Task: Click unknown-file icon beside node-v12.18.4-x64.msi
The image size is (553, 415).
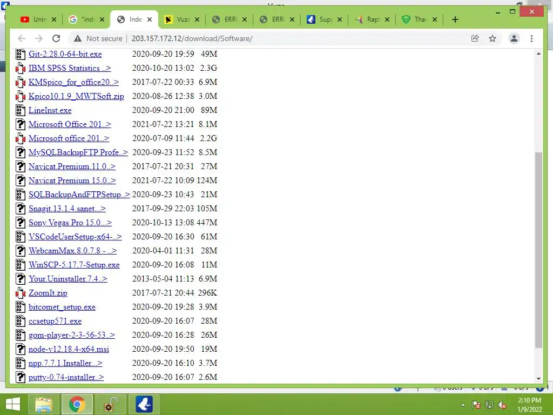Action: pos(21,349)
